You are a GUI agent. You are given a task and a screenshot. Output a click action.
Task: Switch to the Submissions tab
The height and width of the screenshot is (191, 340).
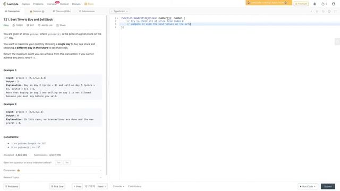click(x=87, y=11)
